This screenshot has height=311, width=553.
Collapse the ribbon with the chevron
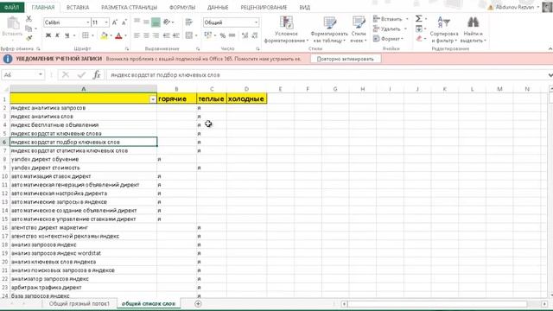[x=550, y=48]
